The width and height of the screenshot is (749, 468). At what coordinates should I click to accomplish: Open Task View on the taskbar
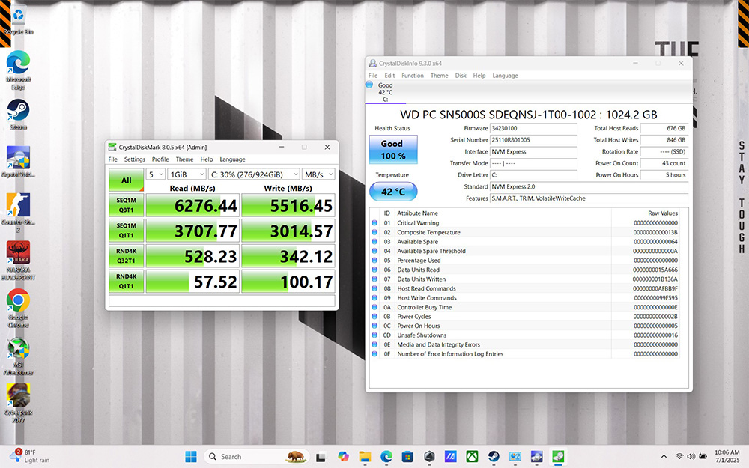[321, 457]
